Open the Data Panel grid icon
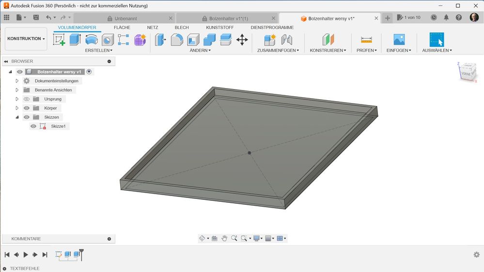 coord(6,17)
